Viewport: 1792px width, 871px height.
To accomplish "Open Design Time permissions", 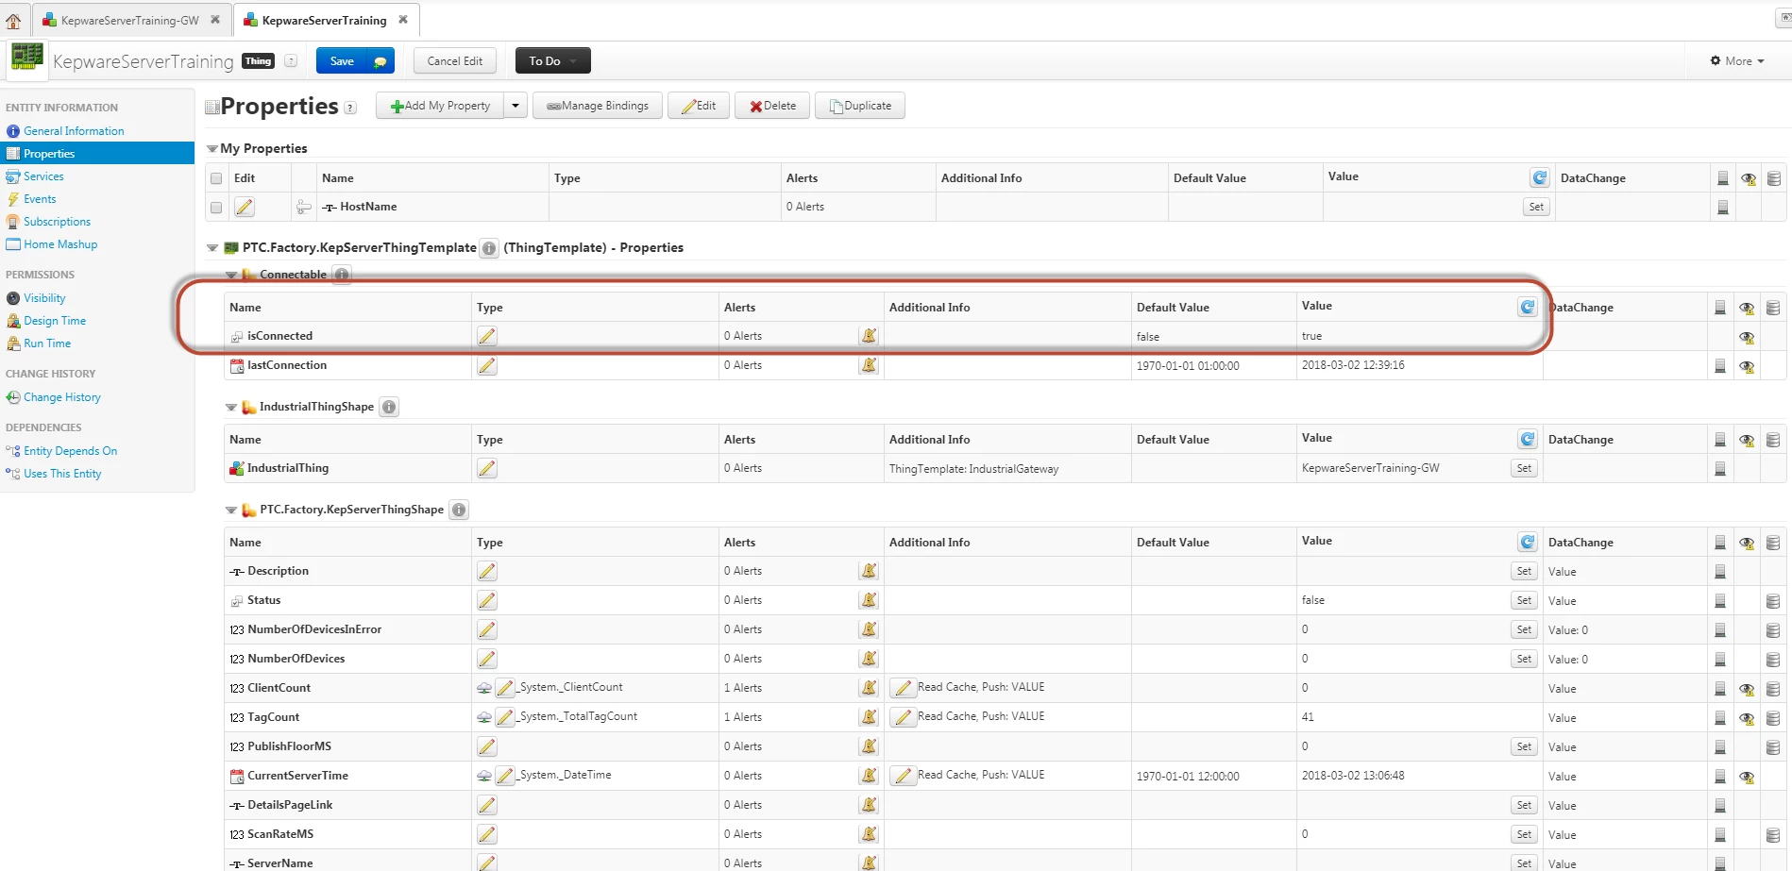I will tap(55, 321).
